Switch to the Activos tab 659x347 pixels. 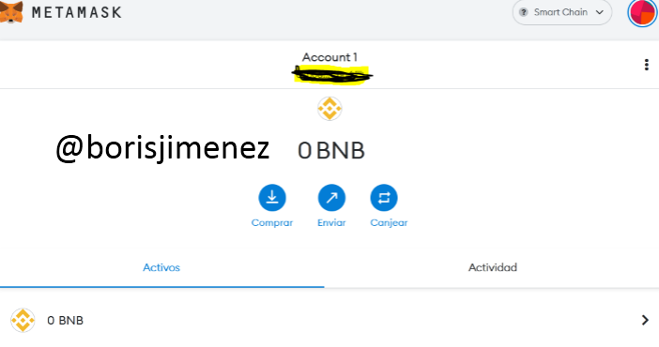[161, 267]
